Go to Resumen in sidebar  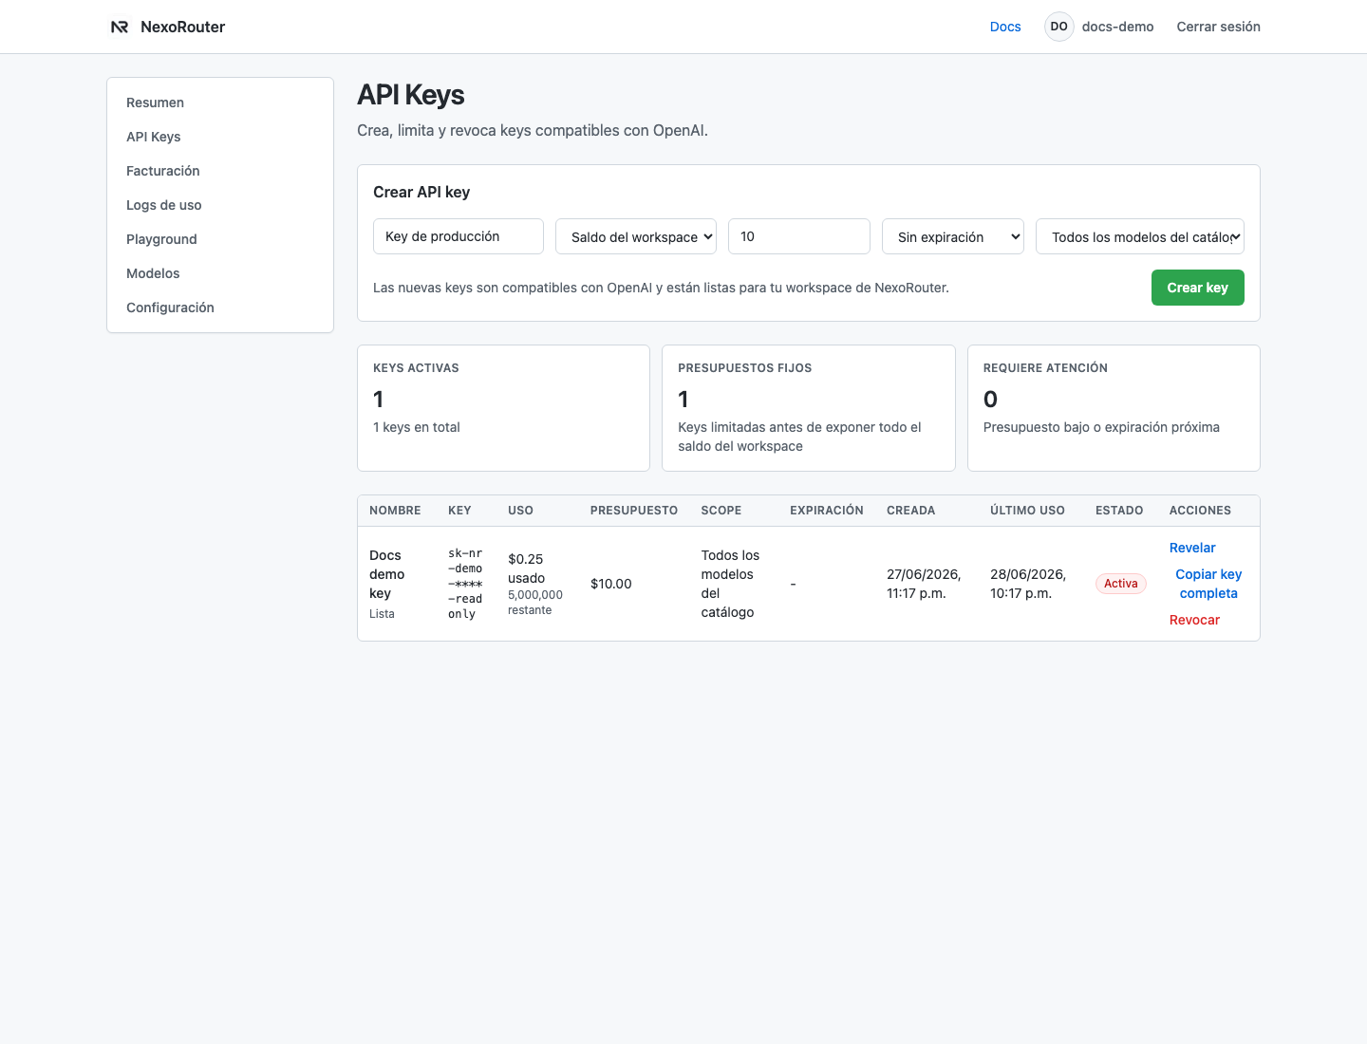pyautogui.click(x=220, y=103)
